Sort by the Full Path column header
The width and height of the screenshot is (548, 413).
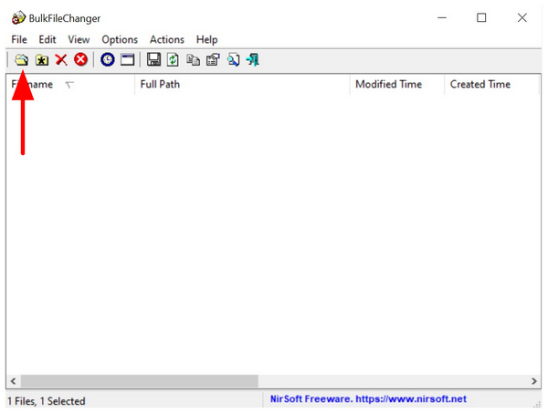(x=242, y=84)
